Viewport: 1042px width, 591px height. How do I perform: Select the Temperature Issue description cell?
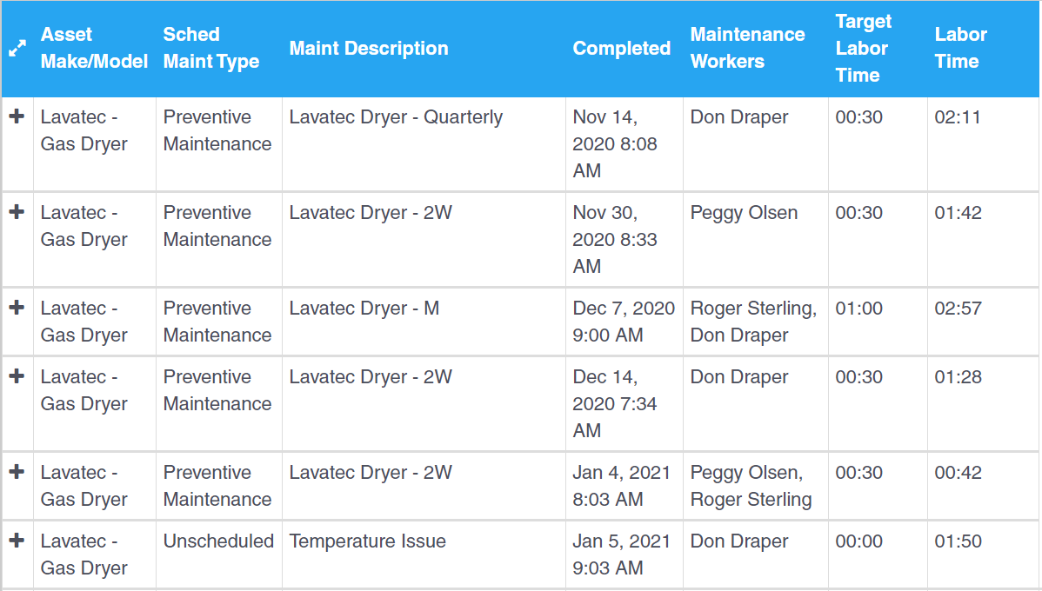coord(368,541)
